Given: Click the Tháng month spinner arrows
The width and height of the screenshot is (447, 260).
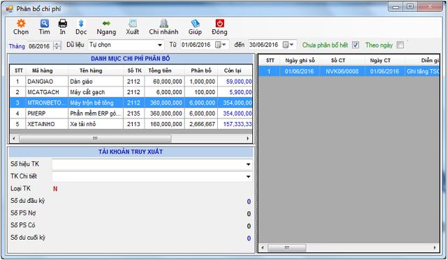Looking at the screenshot, I should [x=57, y=46].
